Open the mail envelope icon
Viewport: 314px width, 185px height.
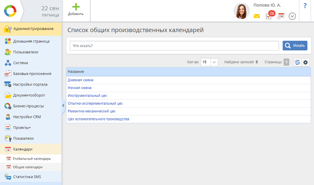click(x=257, y=16)
